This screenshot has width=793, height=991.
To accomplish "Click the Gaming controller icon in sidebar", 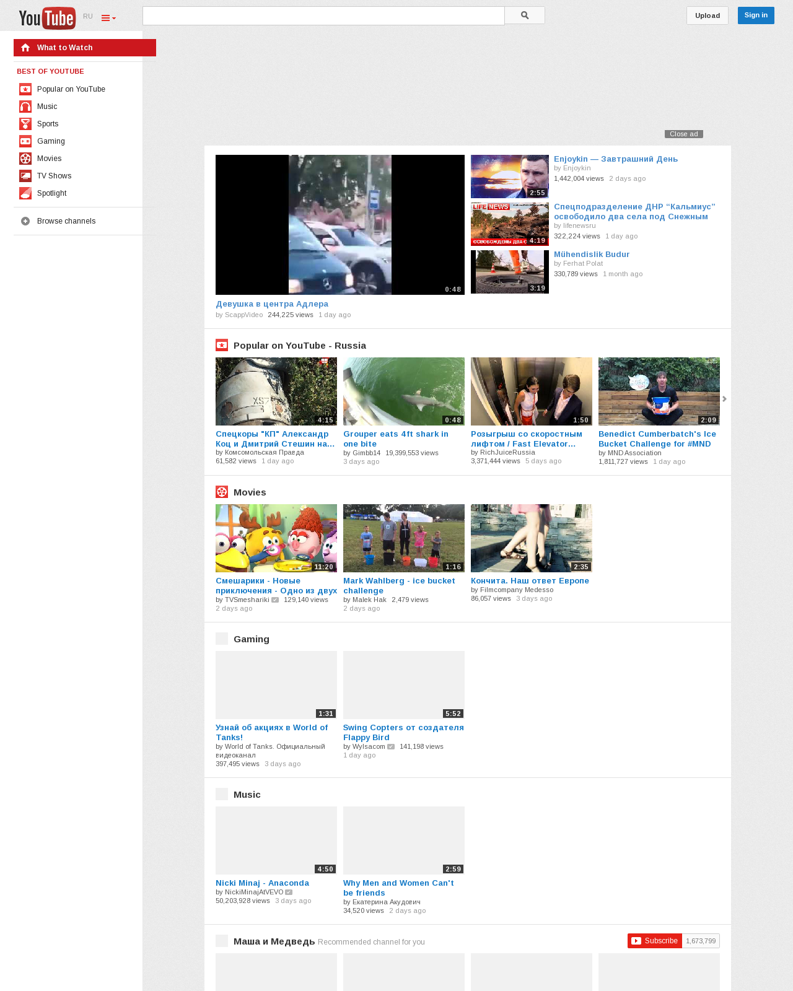I will [25, 141].
